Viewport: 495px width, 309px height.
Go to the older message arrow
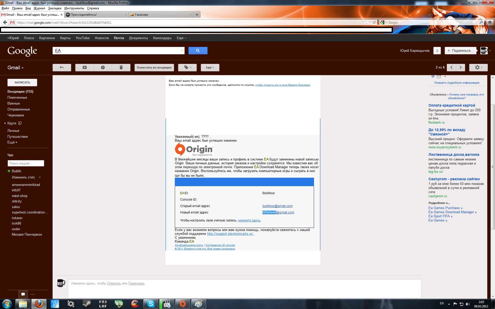(x=460, y=67)
